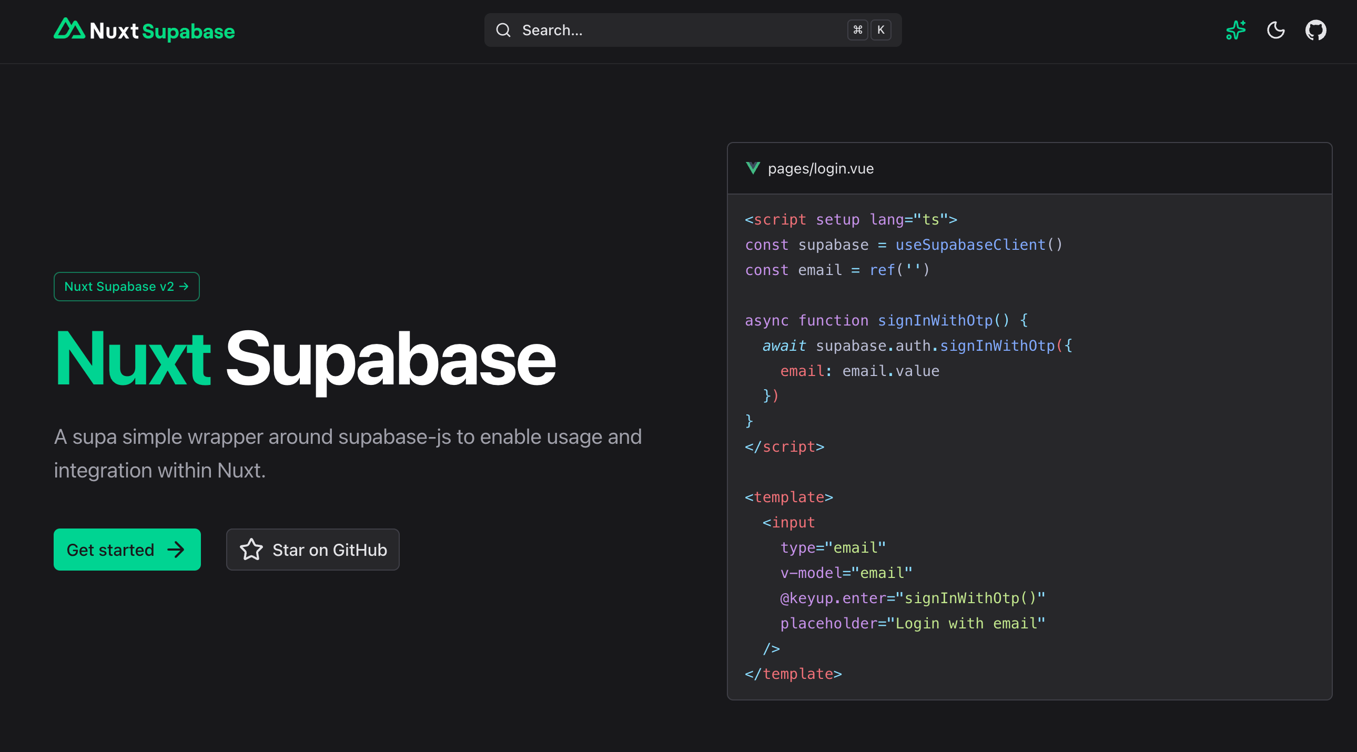Click the Nuxt Supabase mountain logo
Screen dimensions: 1357x752
coord(69,31)
